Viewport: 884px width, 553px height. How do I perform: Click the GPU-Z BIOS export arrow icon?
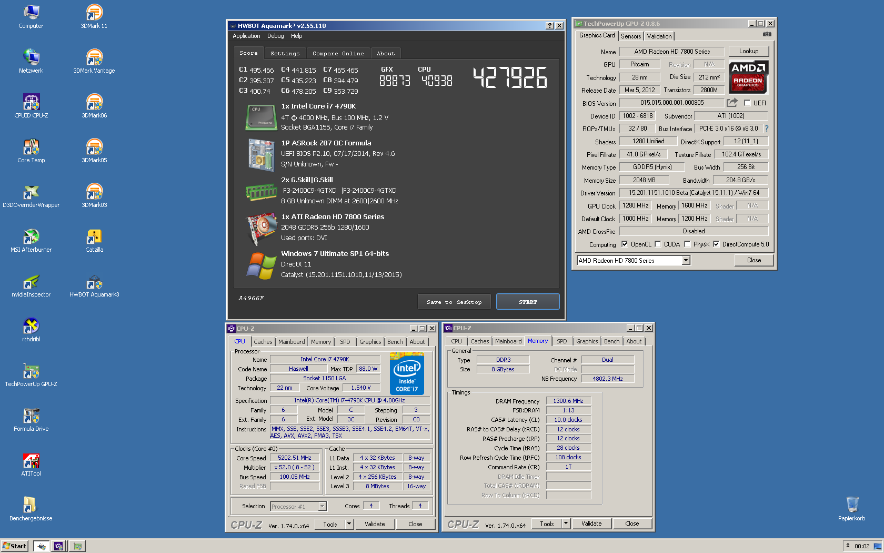point(732,103)
